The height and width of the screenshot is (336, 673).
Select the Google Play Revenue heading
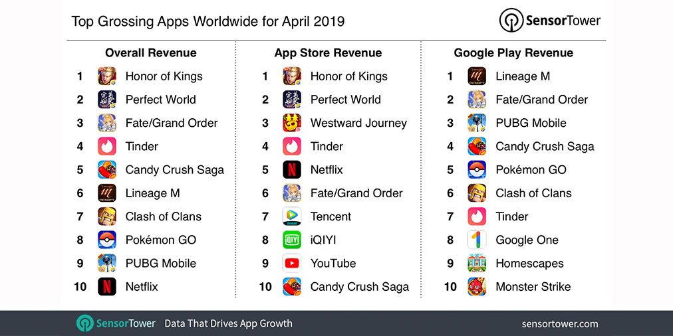[513, 53]
